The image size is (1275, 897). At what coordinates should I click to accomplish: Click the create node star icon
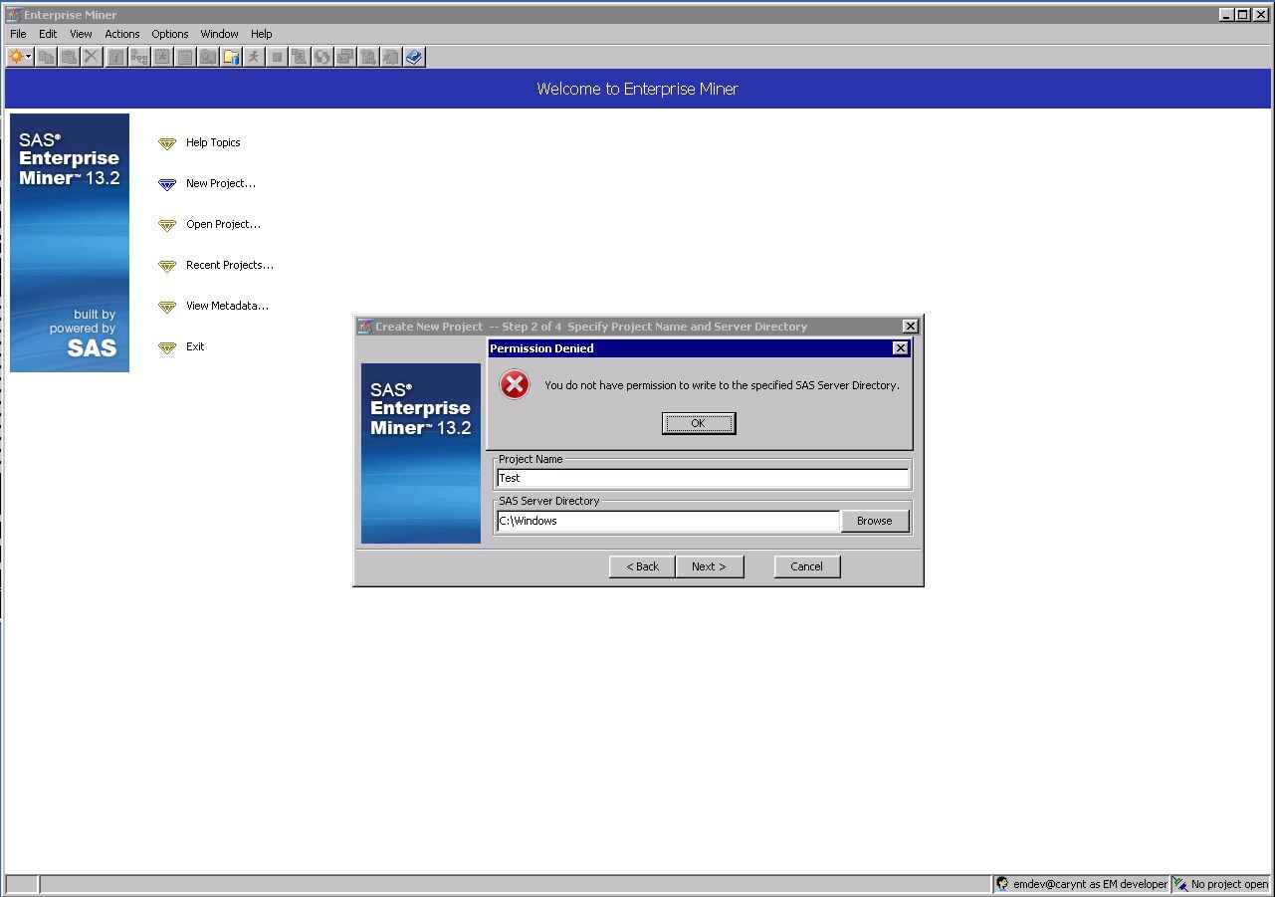point(14,57)
